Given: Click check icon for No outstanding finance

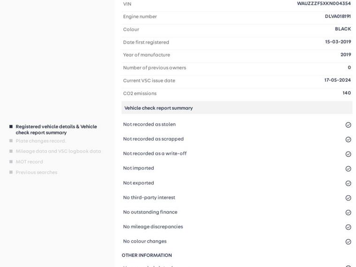Looking at the screenshot, I should click(348, 213).
